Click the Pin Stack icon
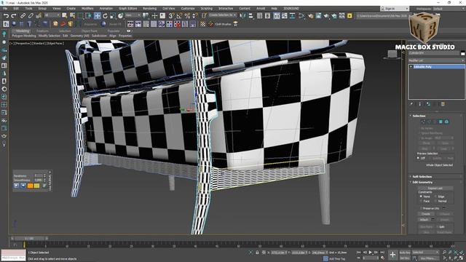The image size is (466, 262). (x=411, y=104)
